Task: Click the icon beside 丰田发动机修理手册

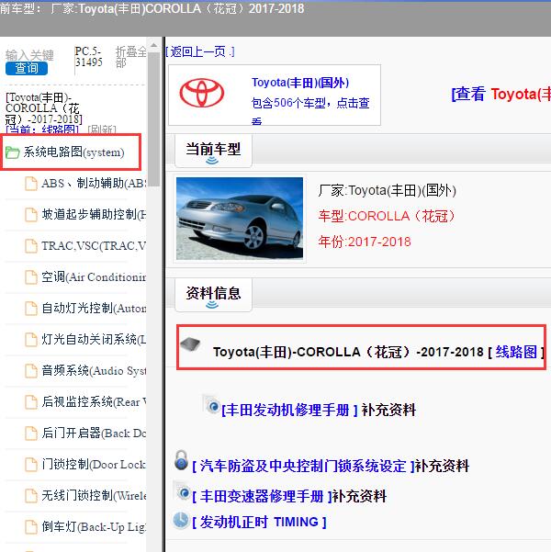Action: [211, 406]
